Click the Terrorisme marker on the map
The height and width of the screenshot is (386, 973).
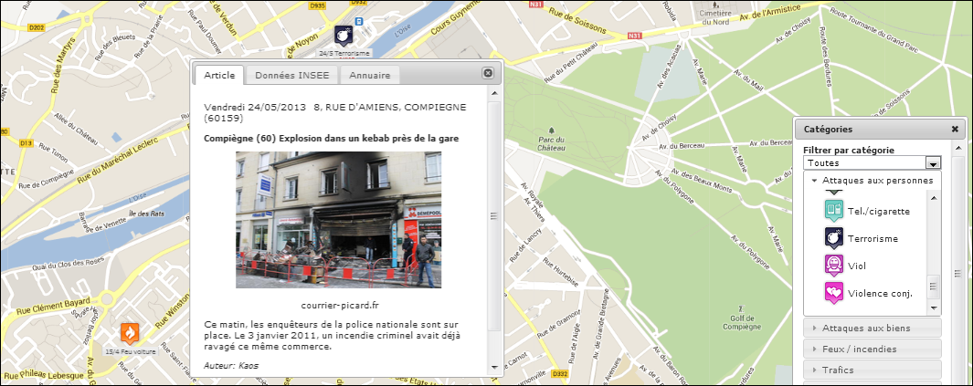click(343, 35)
